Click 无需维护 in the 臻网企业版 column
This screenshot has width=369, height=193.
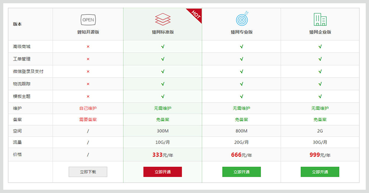320,108
